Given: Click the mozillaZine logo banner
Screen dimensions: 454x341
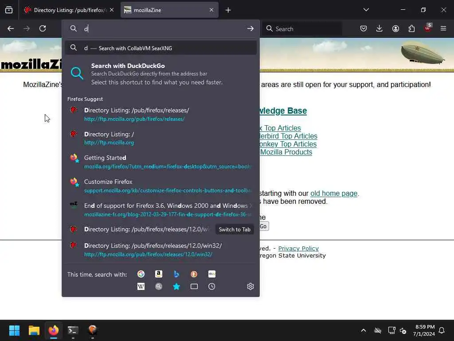Looking at the screenshot, I should coord(31,64).
